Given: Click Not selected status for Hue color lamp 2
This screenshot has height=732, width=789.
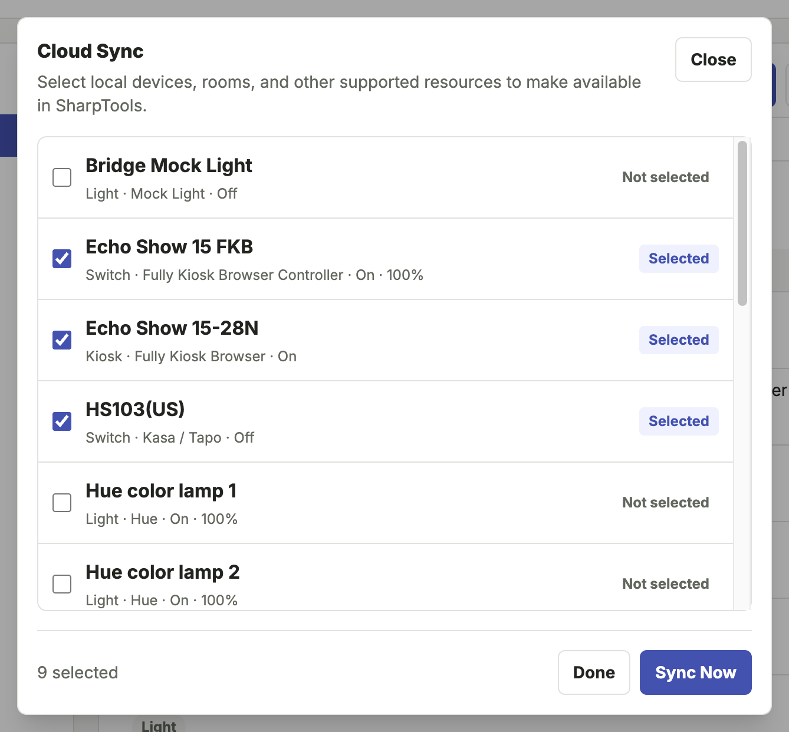Looking at the screenshot, I should [666, 584].
